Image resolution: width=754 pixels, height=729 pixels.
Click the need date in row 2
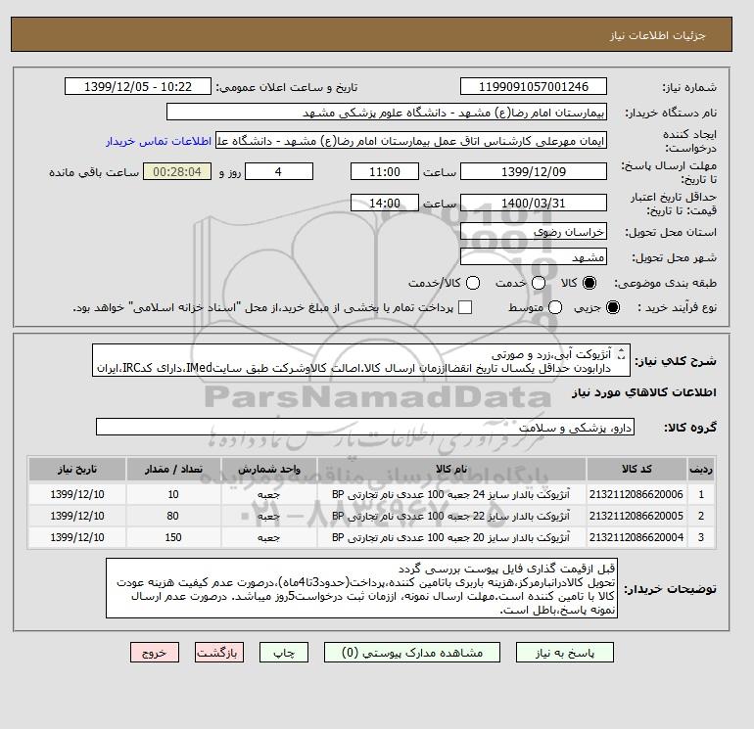pos(77,516)
